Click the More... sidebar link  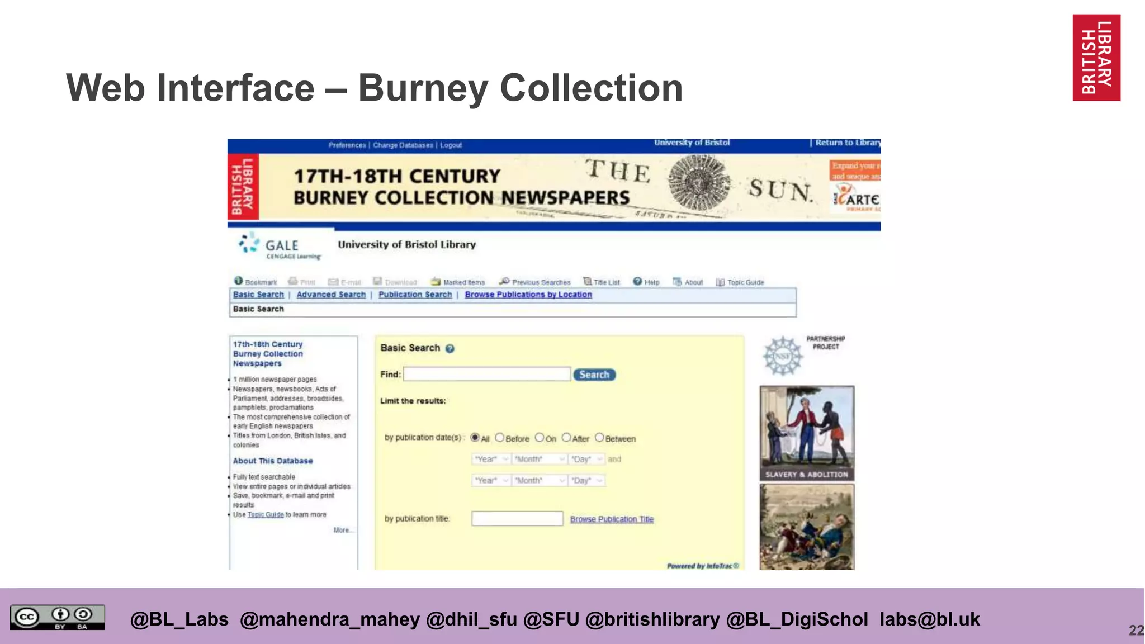[x=343, y=530]
